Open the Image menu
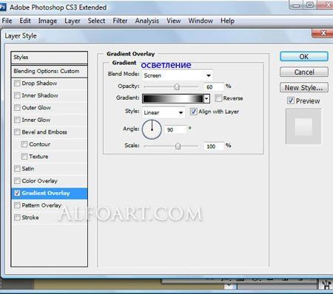 (47, 21)
